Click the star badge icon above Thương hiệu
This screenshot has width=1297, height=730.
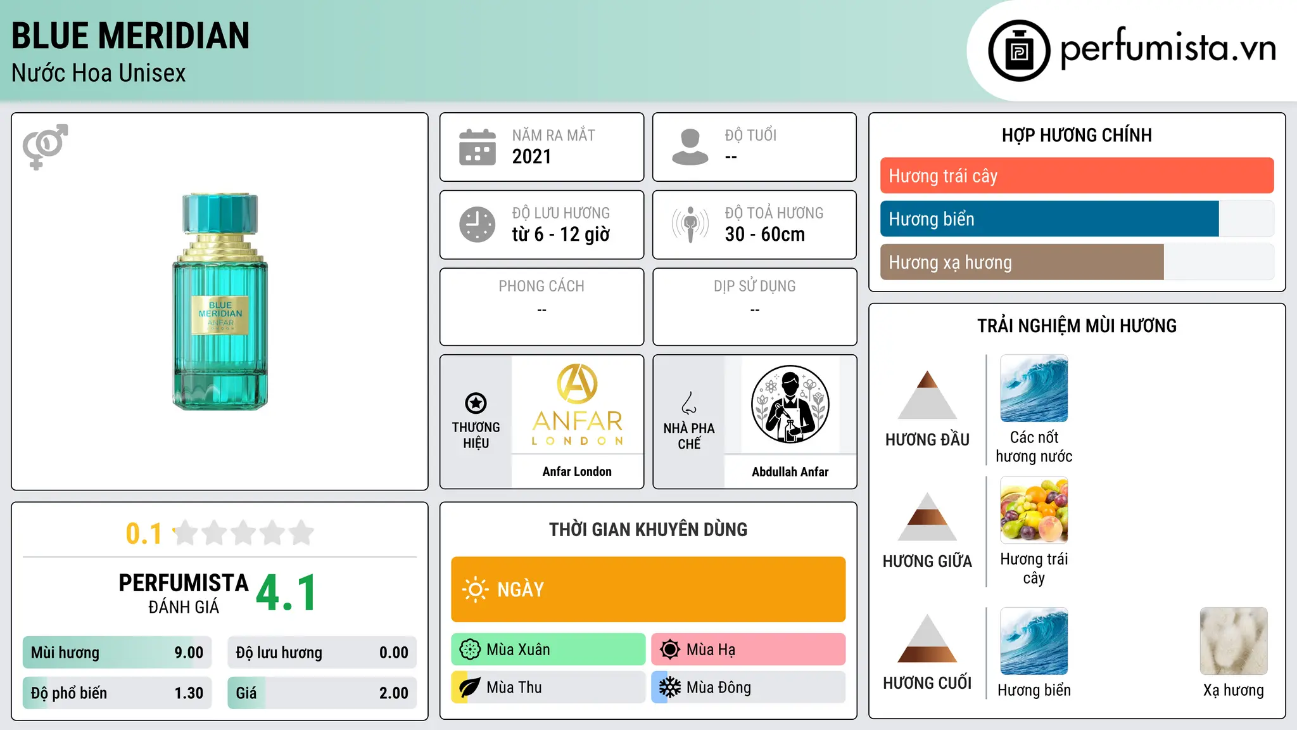tap(476, 403)
